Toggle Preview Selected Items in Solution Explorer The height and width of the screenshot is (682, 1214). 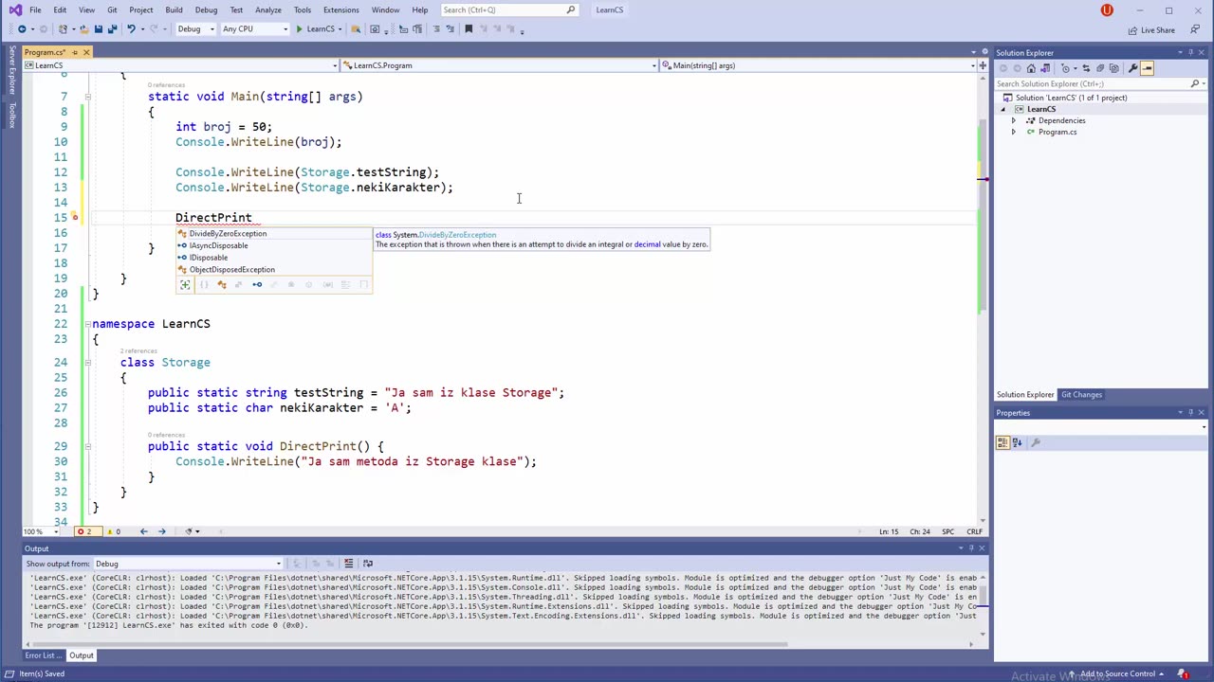click(1147, 68)
